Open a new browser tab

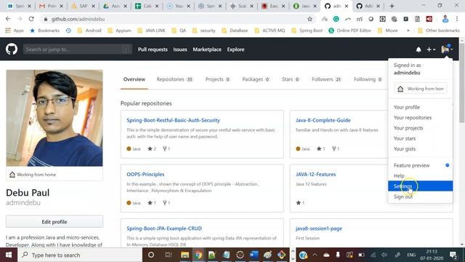392,6
